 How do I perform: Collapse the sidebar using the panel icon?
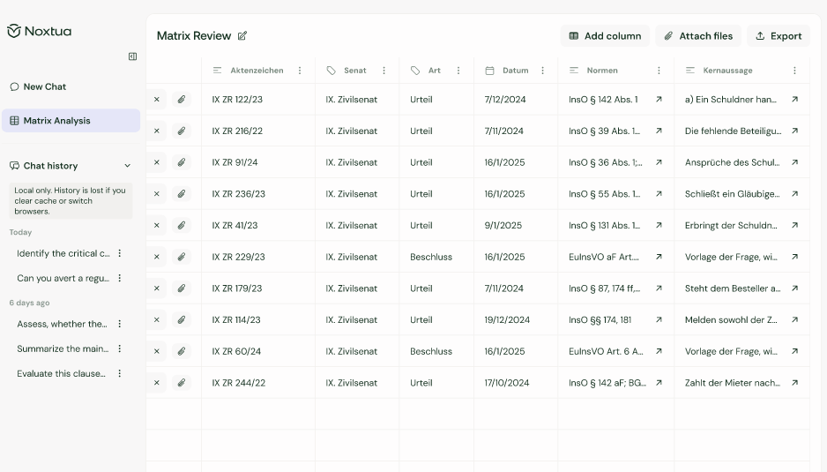point(132,56)
